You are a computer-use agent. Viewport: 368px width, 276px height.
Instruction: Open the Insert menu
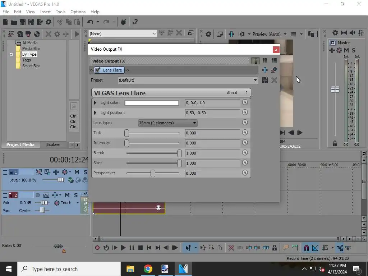[45, 12]
